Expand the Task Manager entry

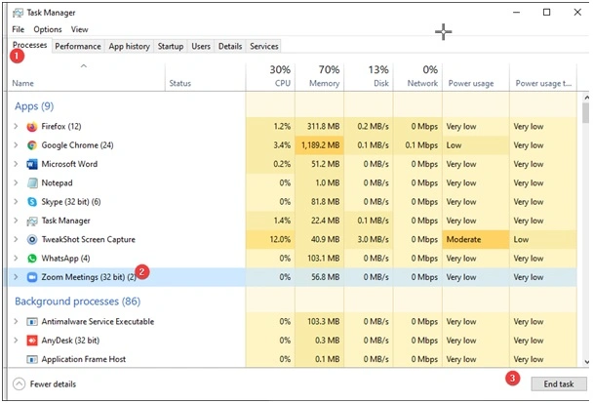pyautogui.click(x=16, y=221)
